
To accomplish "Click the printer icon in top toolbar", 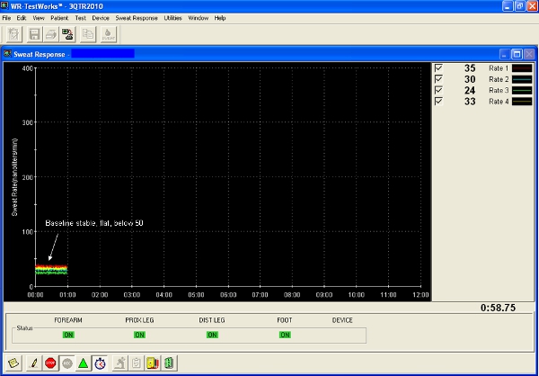I will point(51,34).
